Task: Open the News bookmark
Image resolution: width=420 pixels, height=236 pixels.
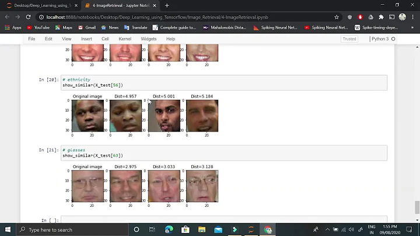Action: pyautogui.click(x=110, y=27)
